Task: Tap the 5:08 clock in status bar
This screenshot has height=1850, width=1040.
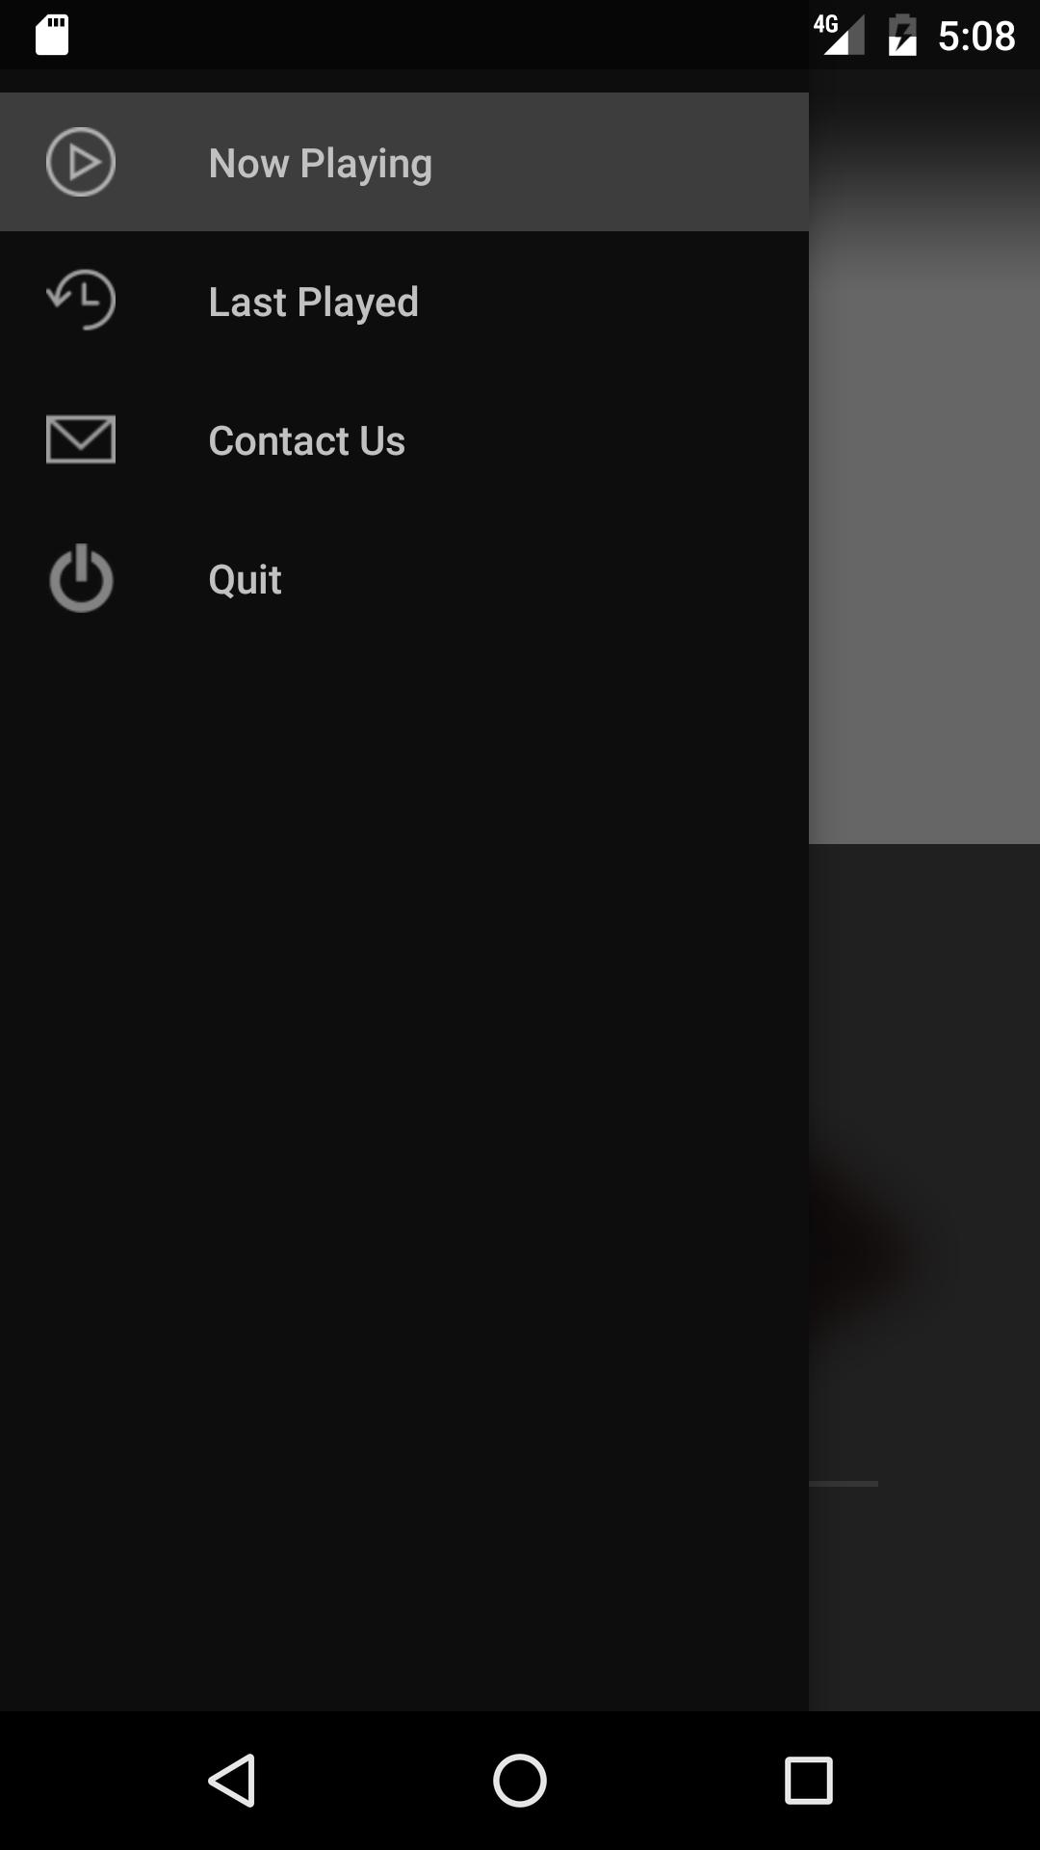Action: tap(976, 36)
